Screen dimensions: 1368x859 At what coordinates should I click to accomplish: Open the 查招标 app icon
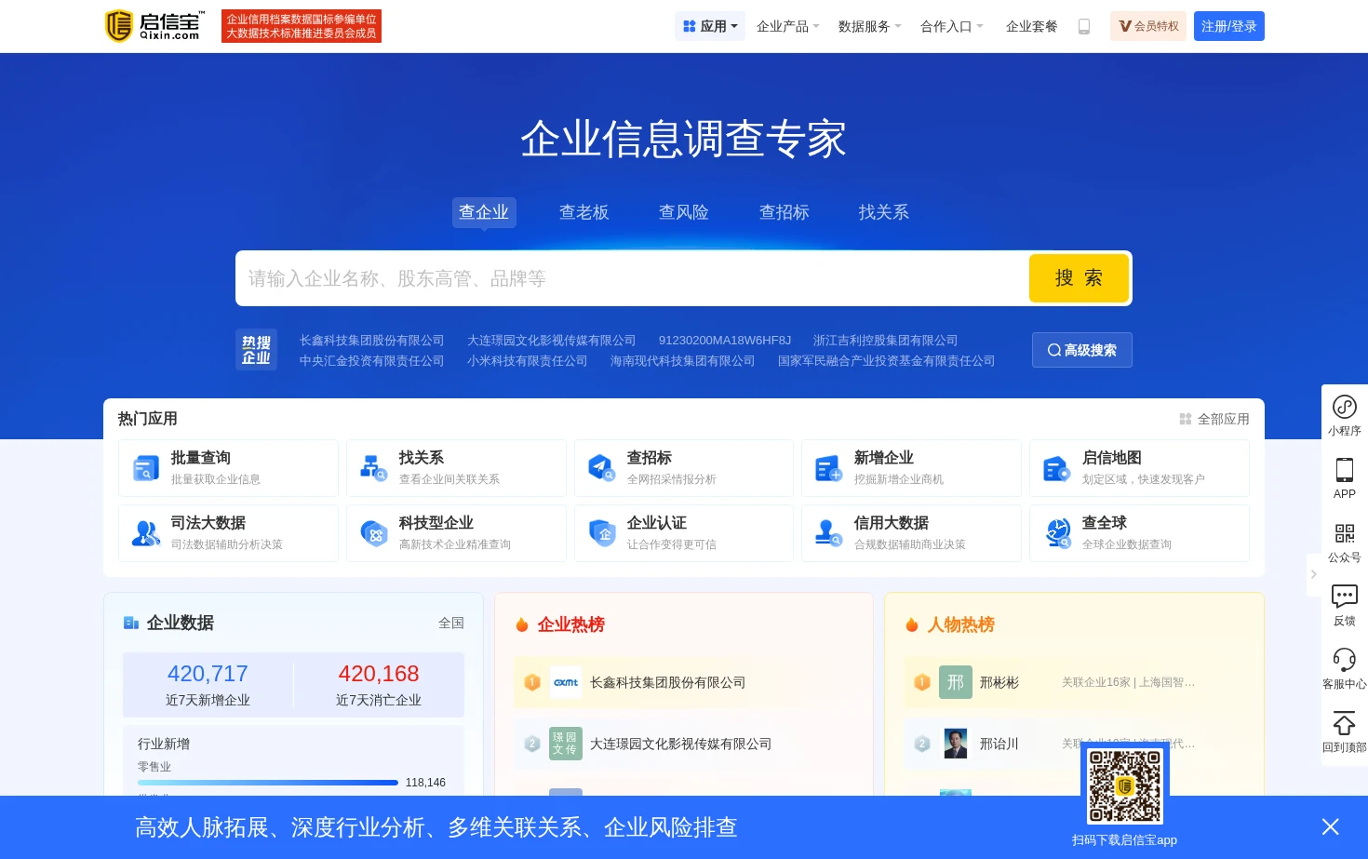click(x=602, y=468)
